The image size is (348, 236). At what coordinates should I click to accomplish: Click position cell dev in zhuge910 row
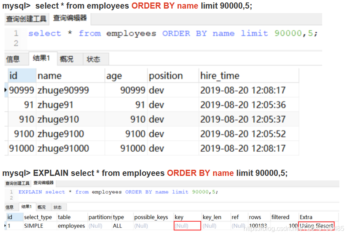click(173, 119)
